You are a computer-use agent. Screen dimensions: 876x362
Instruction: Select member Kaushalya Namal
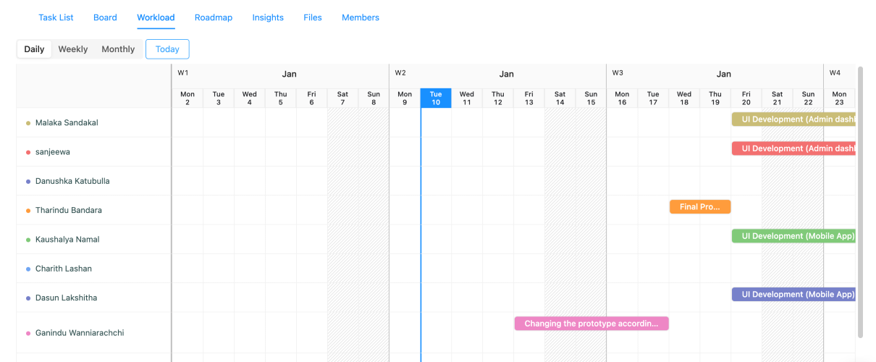tap(67, 240)
